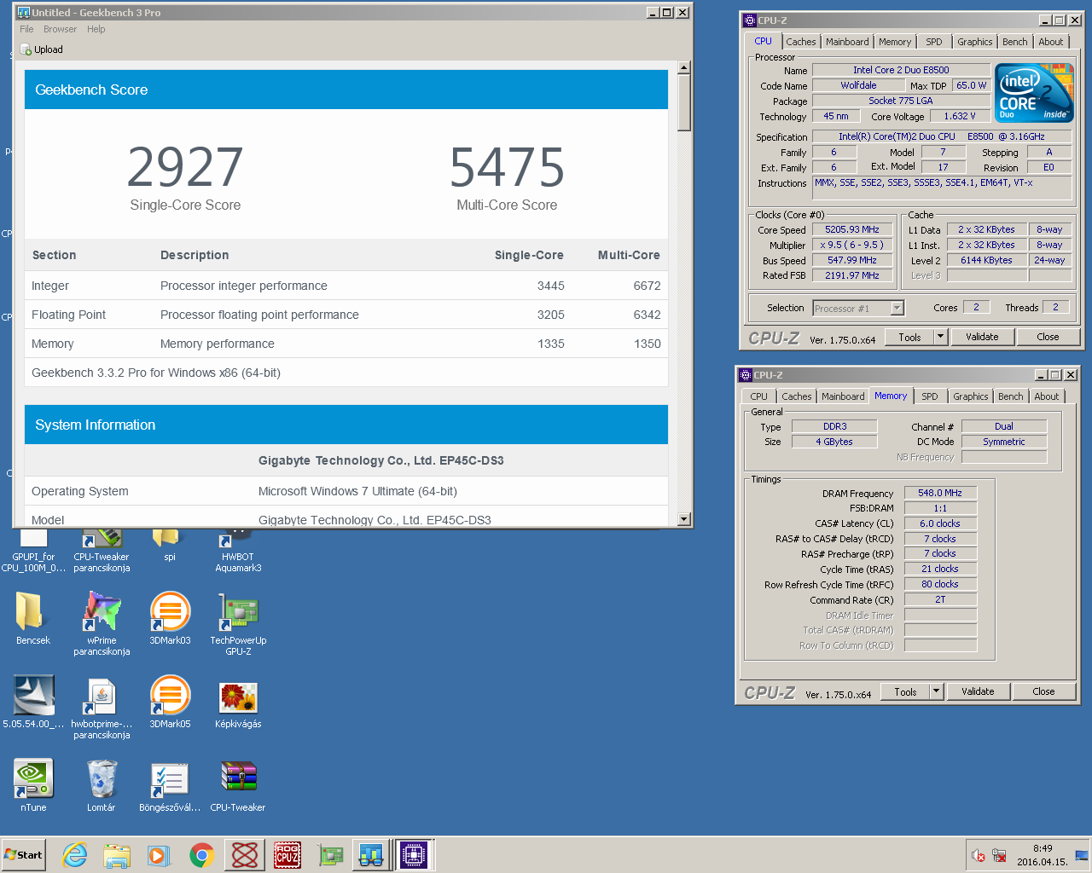Screen dimensions: 1092x873
Task: Switch to CPU tab in CPU-Z Memory window
Action: (758, 396)
